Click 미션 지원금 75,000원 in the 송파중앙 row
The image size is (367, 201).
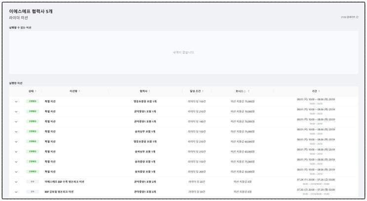point(243,161)
